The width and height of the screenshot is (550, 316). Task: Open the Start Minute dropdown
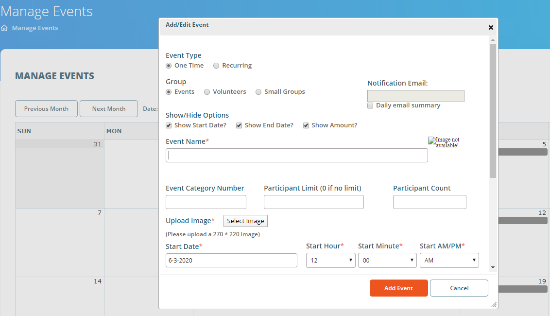(387, 261)
